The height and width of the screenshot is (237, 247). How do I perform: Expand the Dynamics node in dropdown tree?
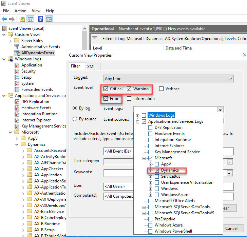click(x=150, y=171)
